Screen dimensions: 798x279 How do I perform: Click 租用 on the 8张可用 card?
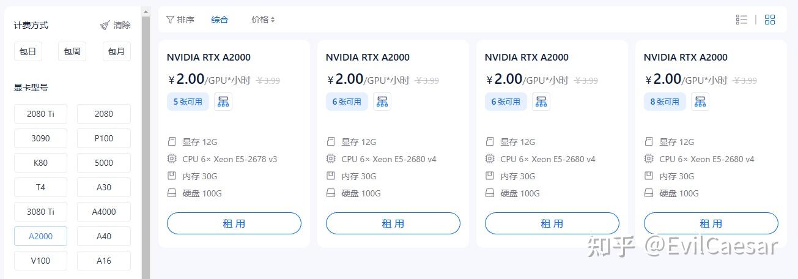711,223
